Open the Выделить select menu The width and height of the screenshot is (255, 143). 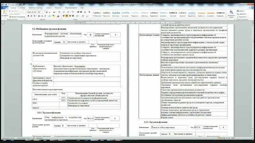[242, 17]
